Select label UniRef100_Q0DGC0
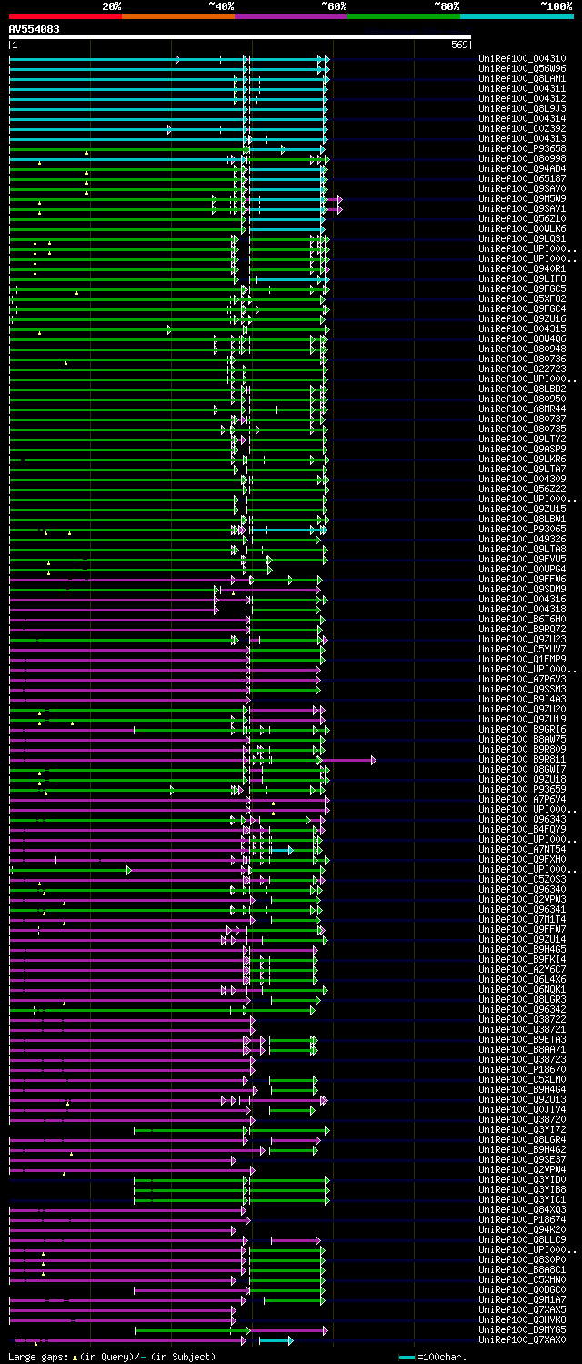 point(522,1289)
